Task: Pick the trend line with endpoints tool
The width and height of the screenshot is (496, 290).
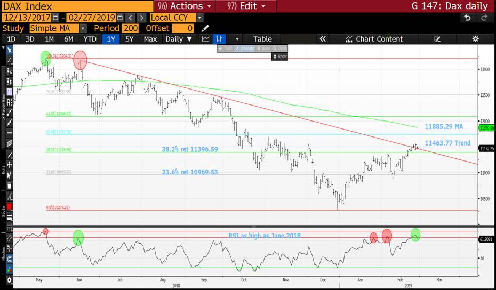Action: pos(10,112)
